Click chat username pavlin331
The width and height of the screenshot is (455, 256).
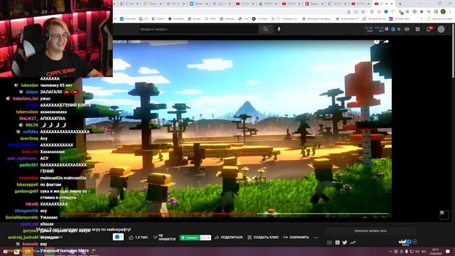click(x=28, y=165)
